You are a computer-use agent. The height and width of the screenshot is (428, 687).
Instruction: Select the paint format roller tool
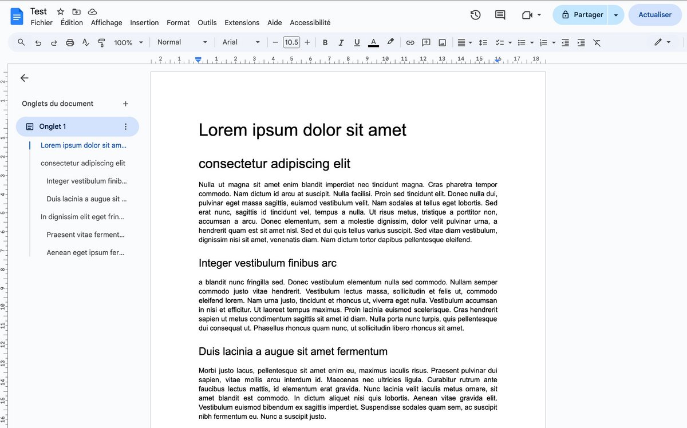101,42
